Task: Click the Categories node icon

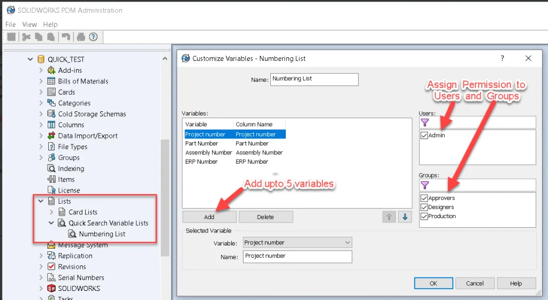Action: [51, 103]
